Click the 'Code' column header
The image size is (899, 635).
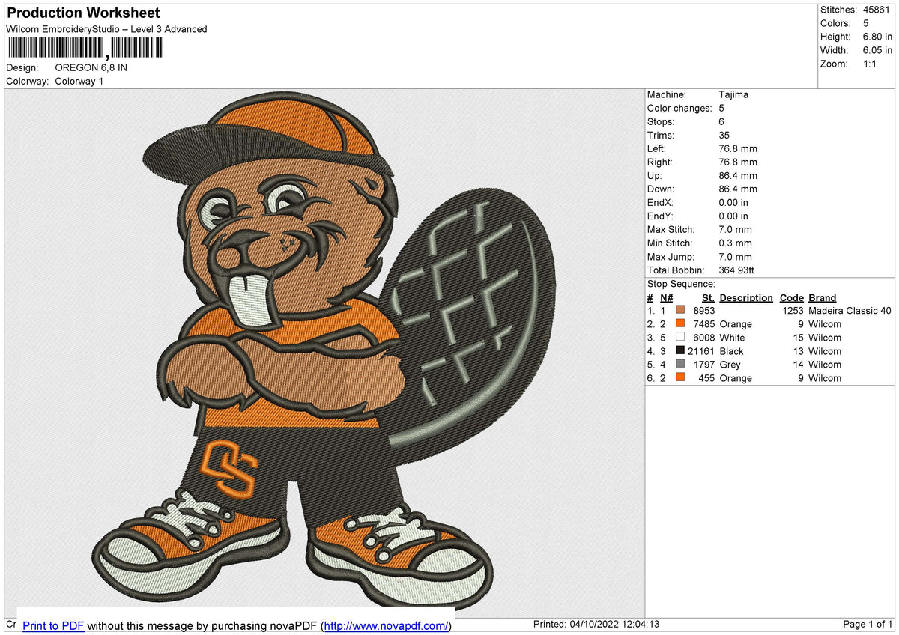[x=792, y=297]
